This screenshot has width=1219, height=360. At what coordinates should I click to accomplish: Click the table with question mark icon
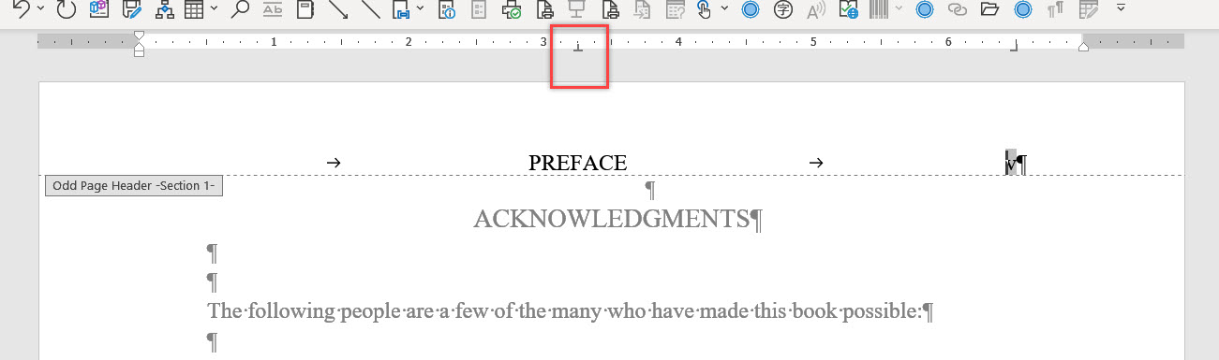(x=675, y=9)
